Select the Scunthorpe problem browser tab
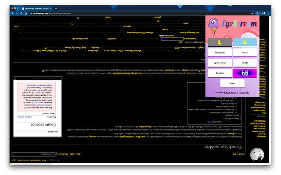 click(36, 8)
